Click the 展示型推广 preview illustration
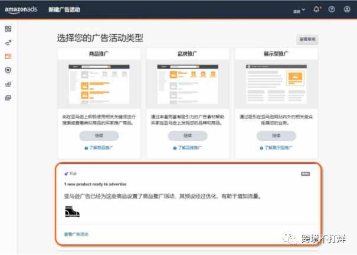This screenshot has width=357, height=255. coord(276,84)
